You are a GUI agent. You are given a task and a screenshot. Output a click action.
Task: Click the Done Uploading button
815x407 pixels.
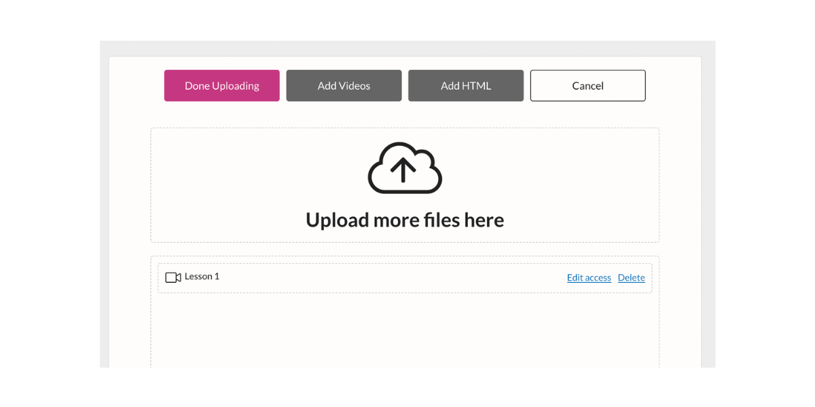coord(221,85)
